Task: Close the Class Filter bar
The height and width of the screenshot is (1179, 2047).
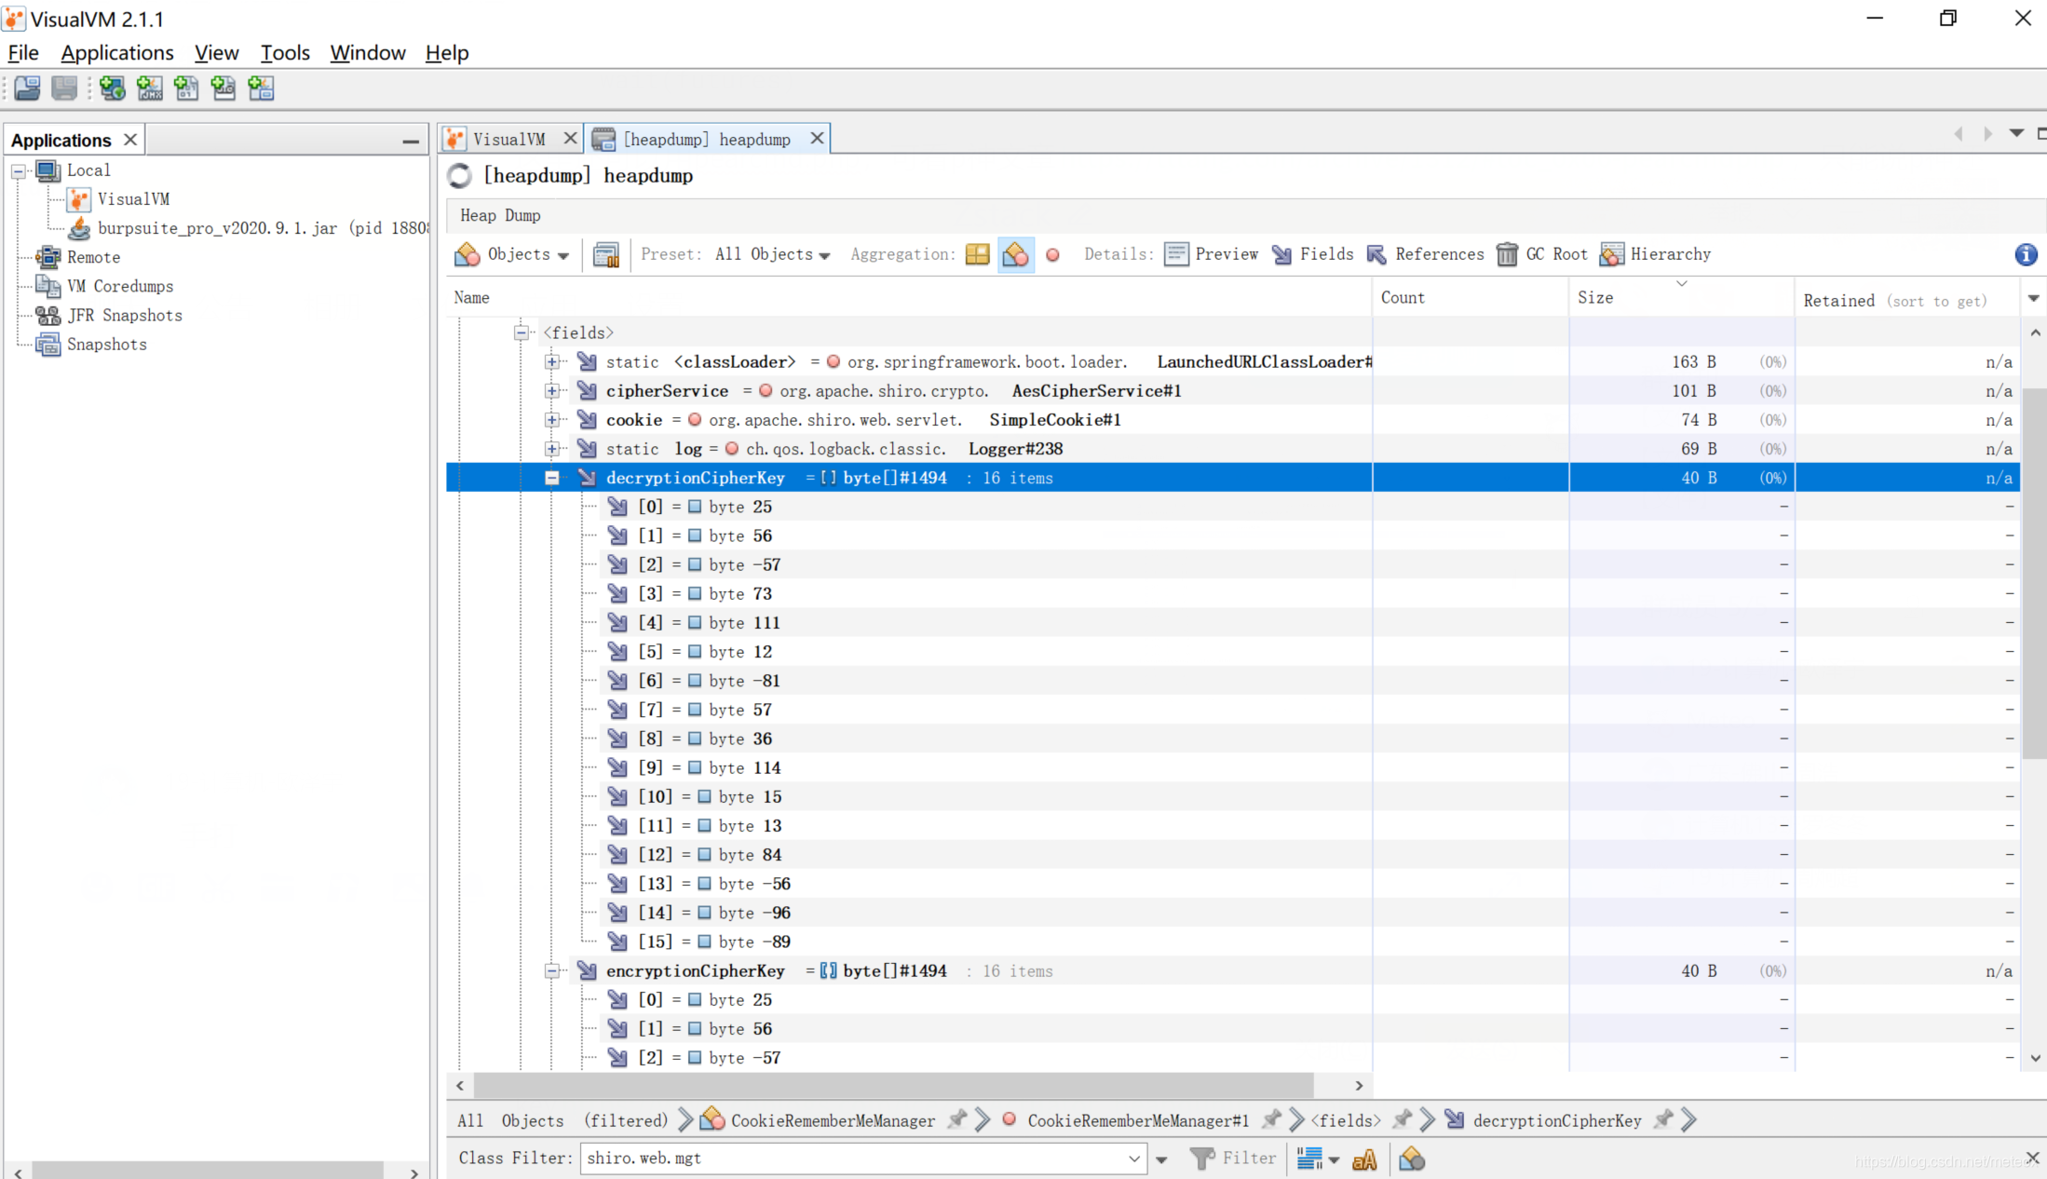Action: coord(2033,1158)
